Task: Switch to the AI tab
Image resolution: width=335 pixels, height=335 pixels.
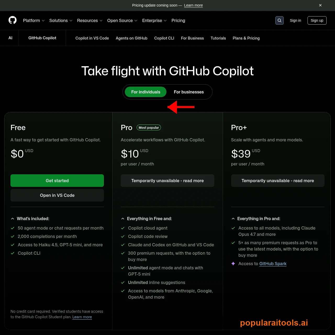Action: point(10,38)
